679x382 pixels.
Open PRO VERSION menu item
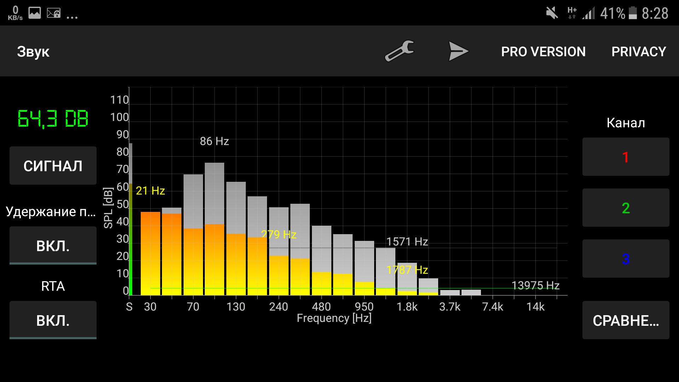point(543,52)
